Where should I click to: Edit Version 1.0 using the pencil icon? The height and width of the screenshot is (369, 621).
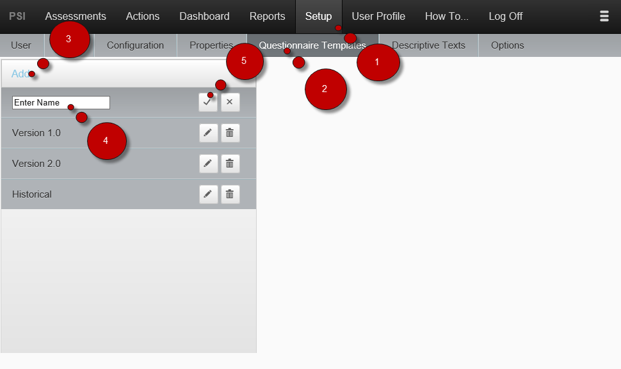coord(208,133)
